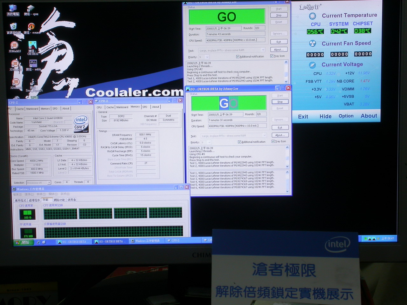This screenshot has height=305, width=407.
Task: Click Exit in the hardware monitor panel
Action: coord(303,117)
